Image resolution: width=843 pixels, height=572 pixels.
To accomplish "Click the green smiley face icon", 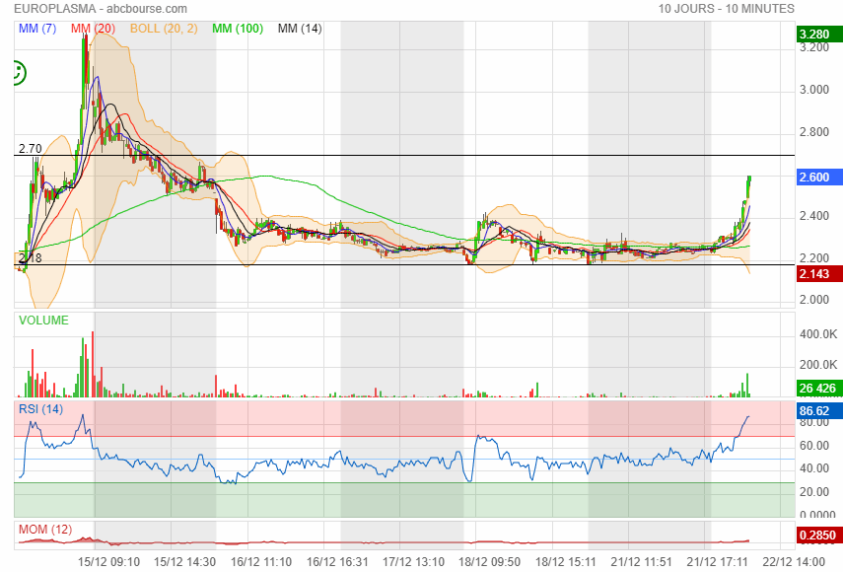I will pyautogui.click(x=20, y=73).
